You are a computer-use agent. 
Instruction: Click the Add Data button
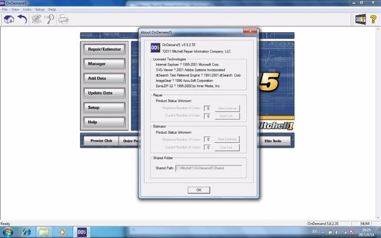tap(105, 79)
